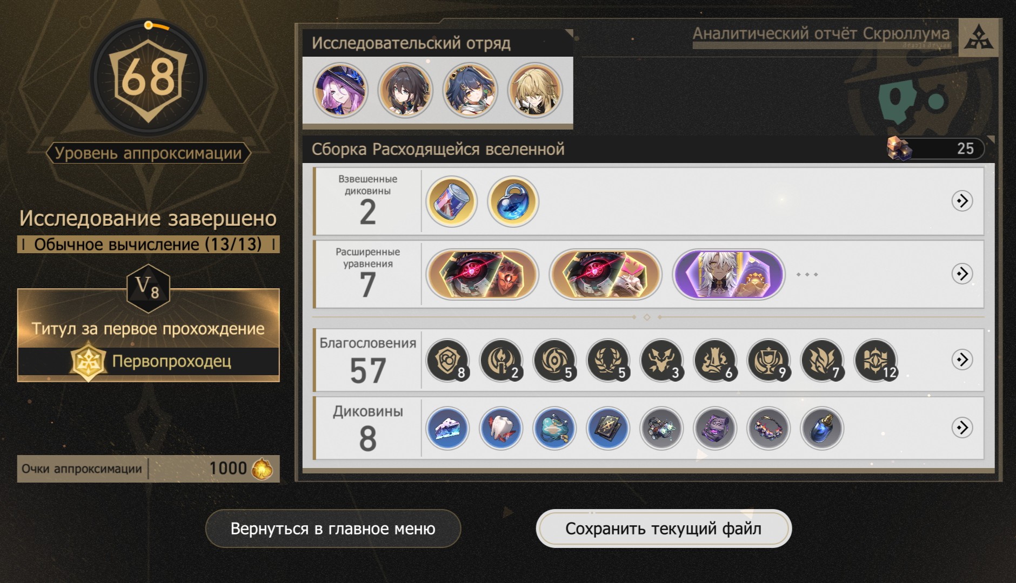Image resolution: width=1016 pixels, height=583 pixels.
Task: Click Сохранить текущий файл button
Action: click(x=664, y=528)
